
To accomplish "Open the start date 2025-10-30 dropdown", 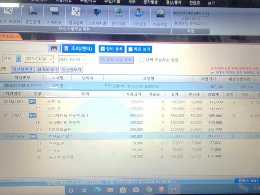I will (51, 59).
